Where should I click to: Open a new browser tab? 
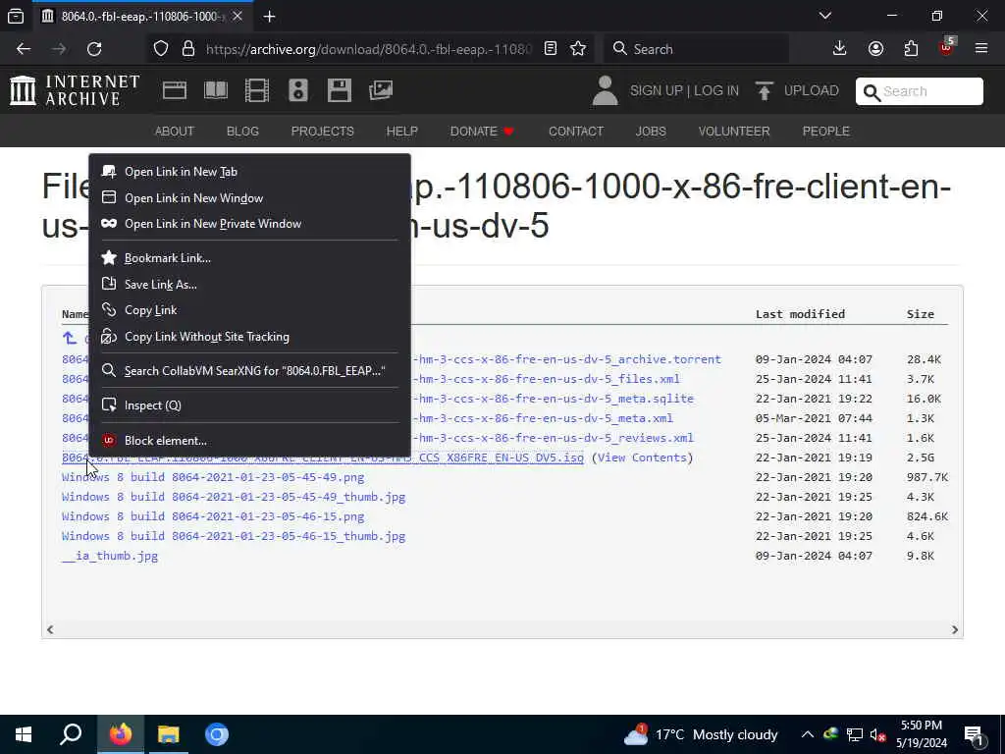click(269, 17)
